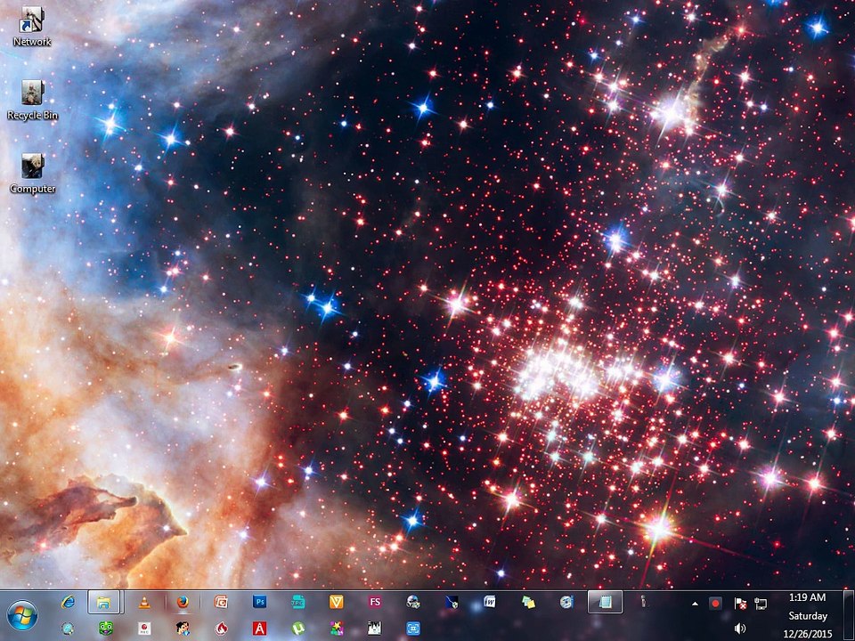Open the globe icon below Internet Explorer
This screenshot has height=641, width=855.
69,629
